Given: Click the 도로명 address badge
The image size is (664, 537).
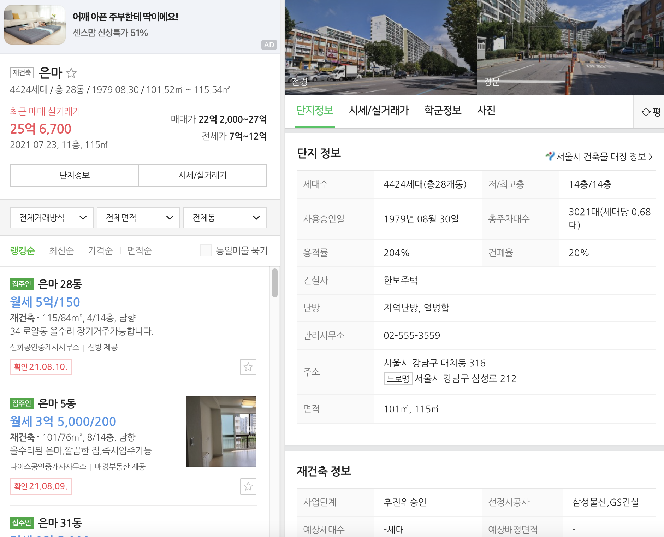Looking at the screenshot, I should tap(398, 379).
